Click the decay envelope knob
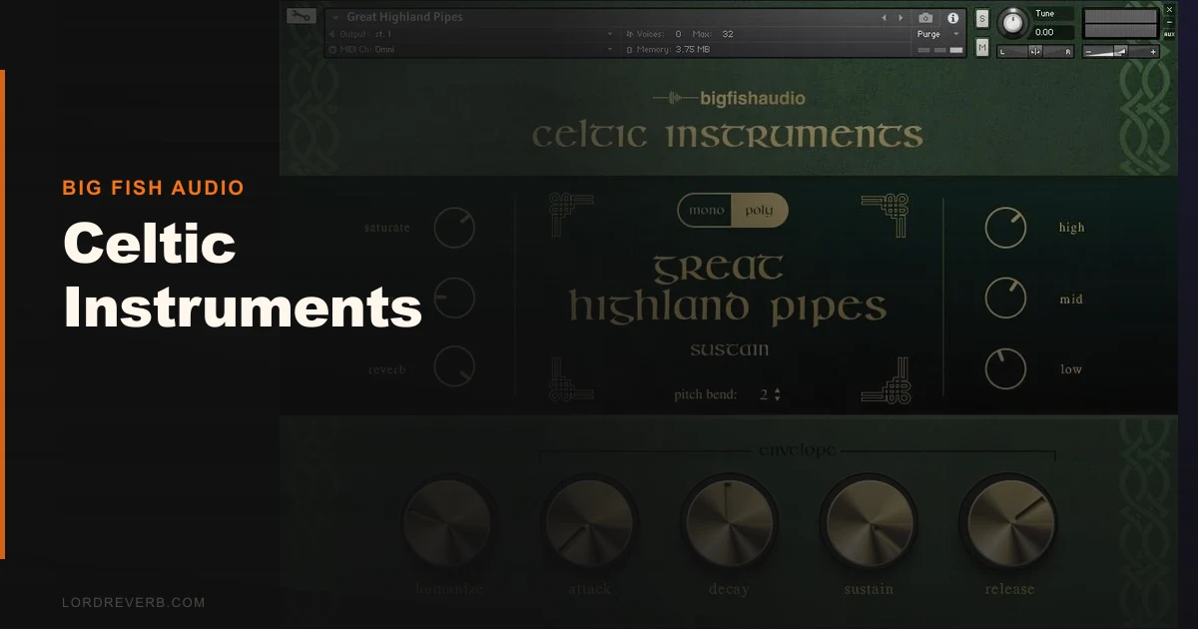This screenshot has height=629, width=1198. [729, 521]
